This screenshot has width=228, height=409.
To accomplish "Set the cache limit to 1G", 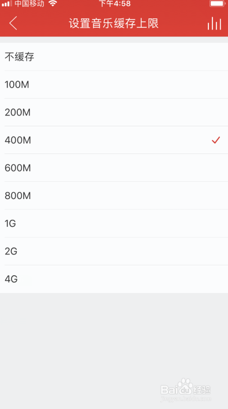I will point(114,223).
